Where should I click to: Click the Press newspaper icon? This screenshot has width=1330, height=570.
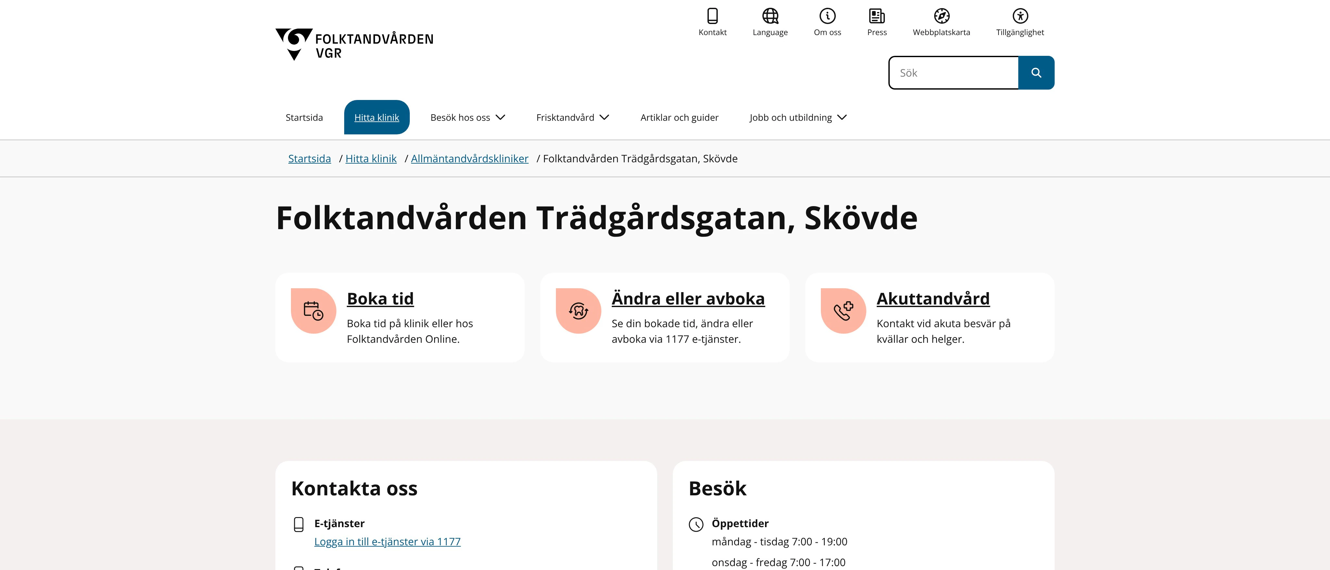coord(877,16)
